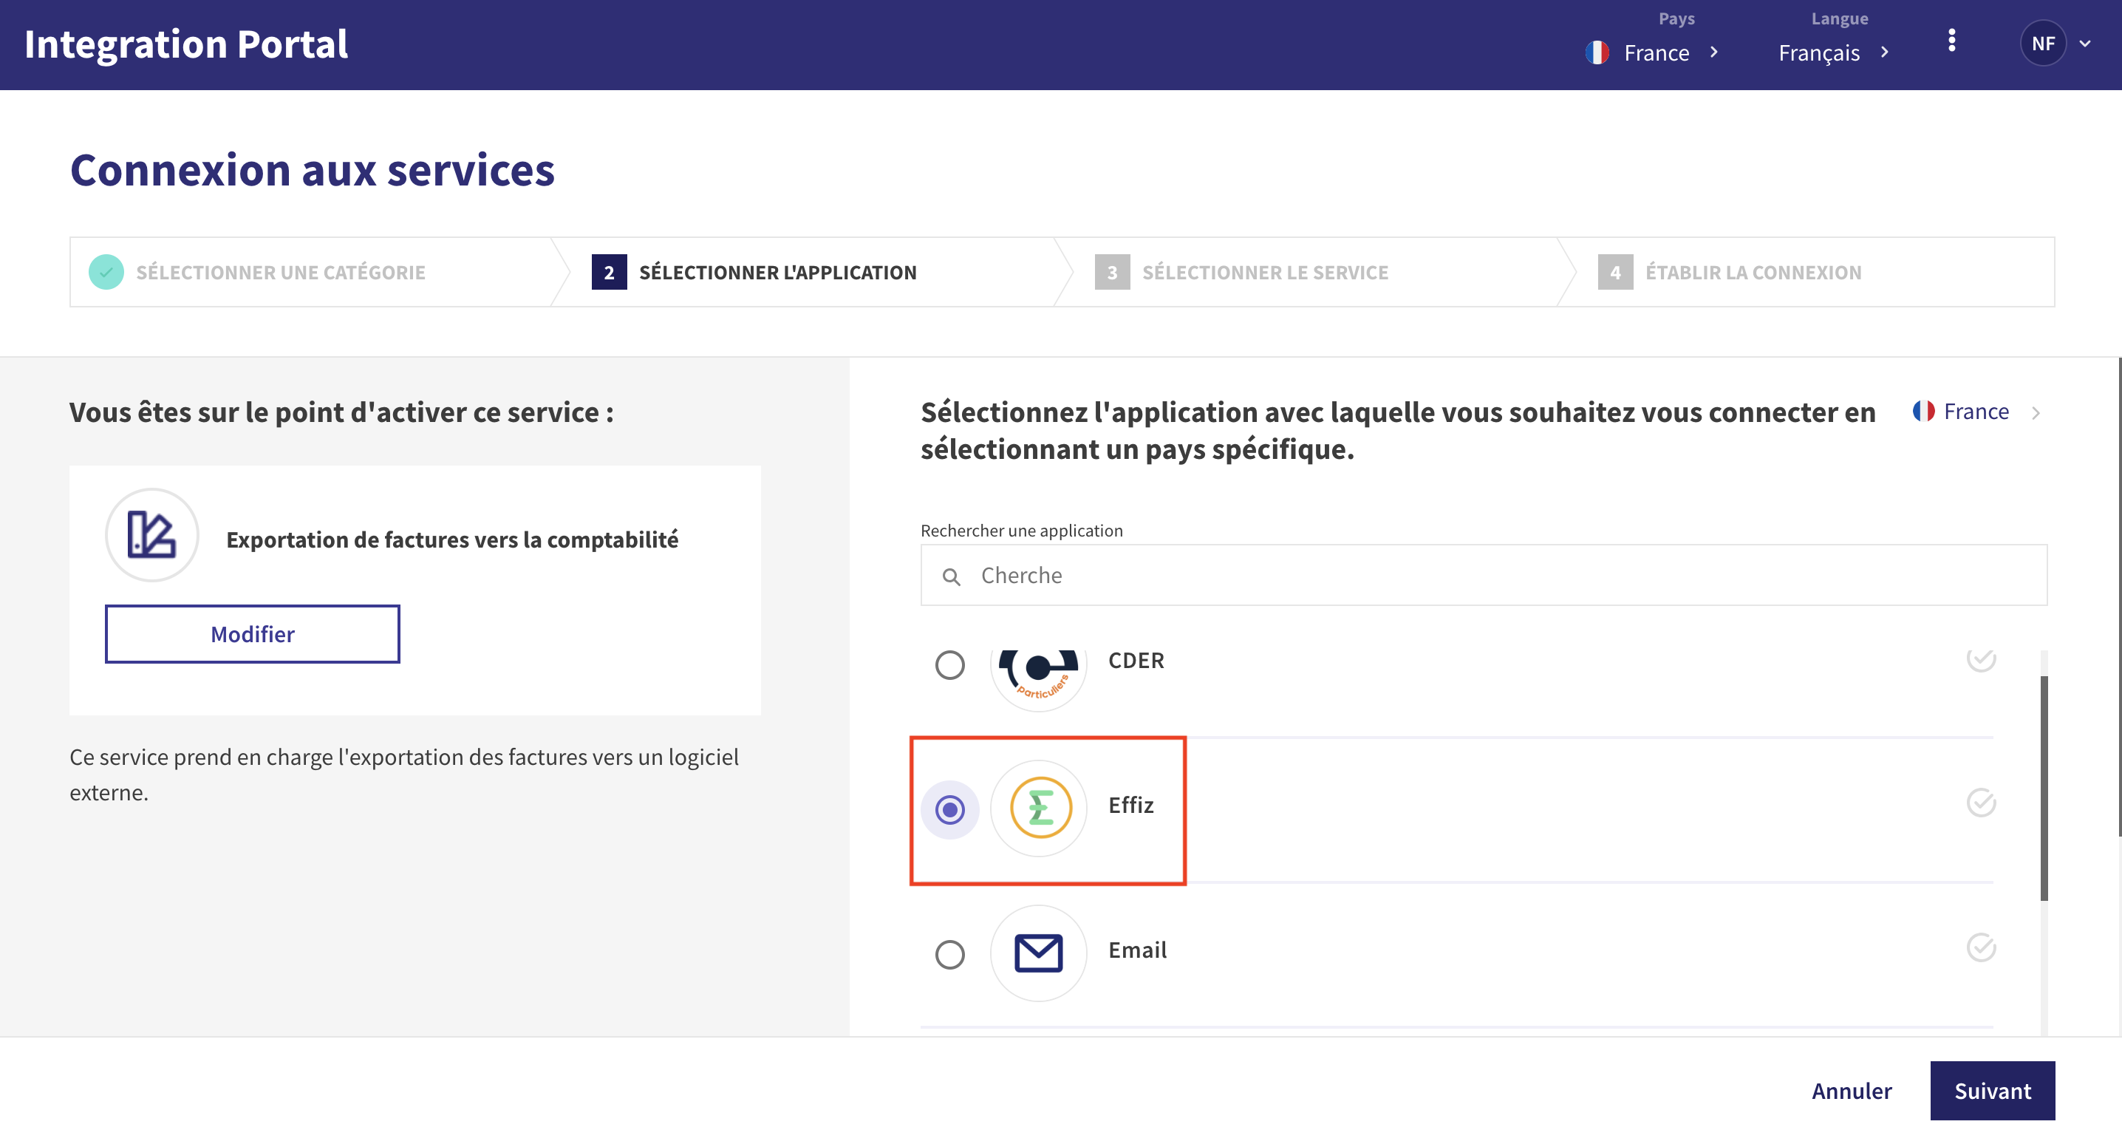
Task: Click the Effiz application name
Action: click(x=1130, y=805)
